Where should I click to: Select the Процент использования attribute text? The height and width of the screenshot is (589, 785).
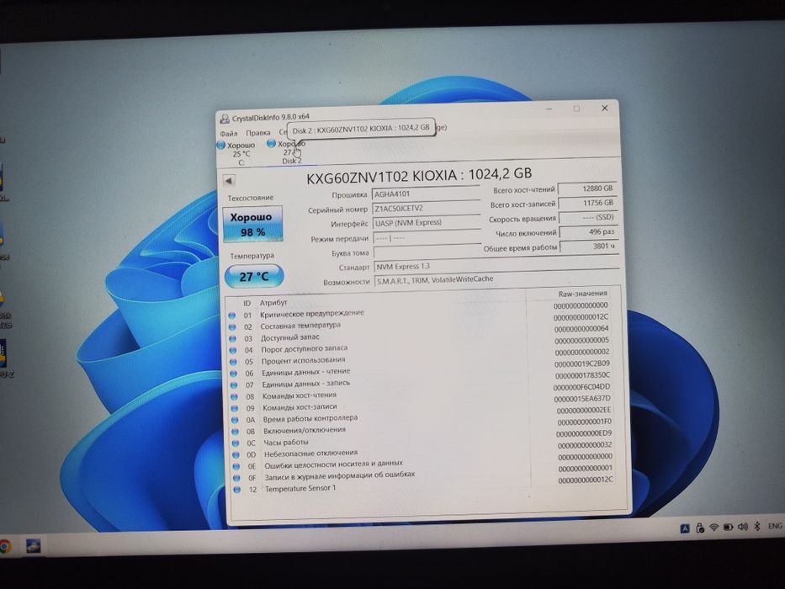[304, 360]
